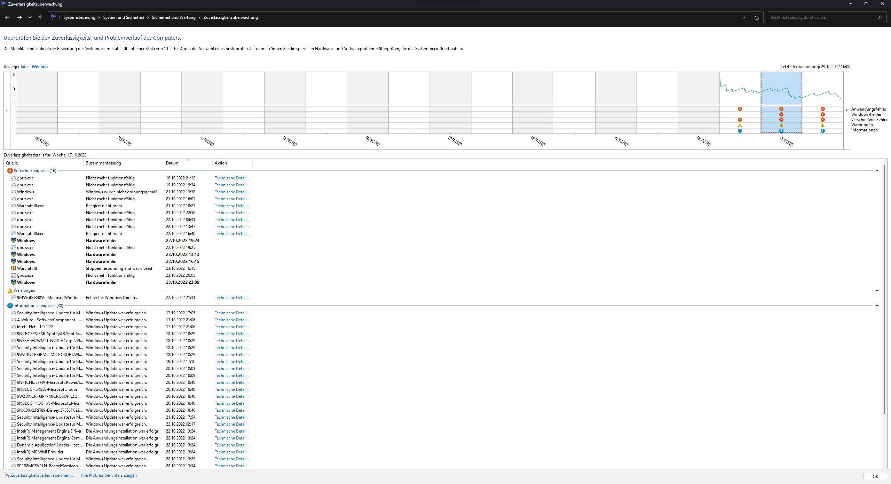Image resolution: width=891 pixels, height=484 pixels.
Task: Sort the list by the Datum column header
Action: pyautogui.click(x=172, y=163)
